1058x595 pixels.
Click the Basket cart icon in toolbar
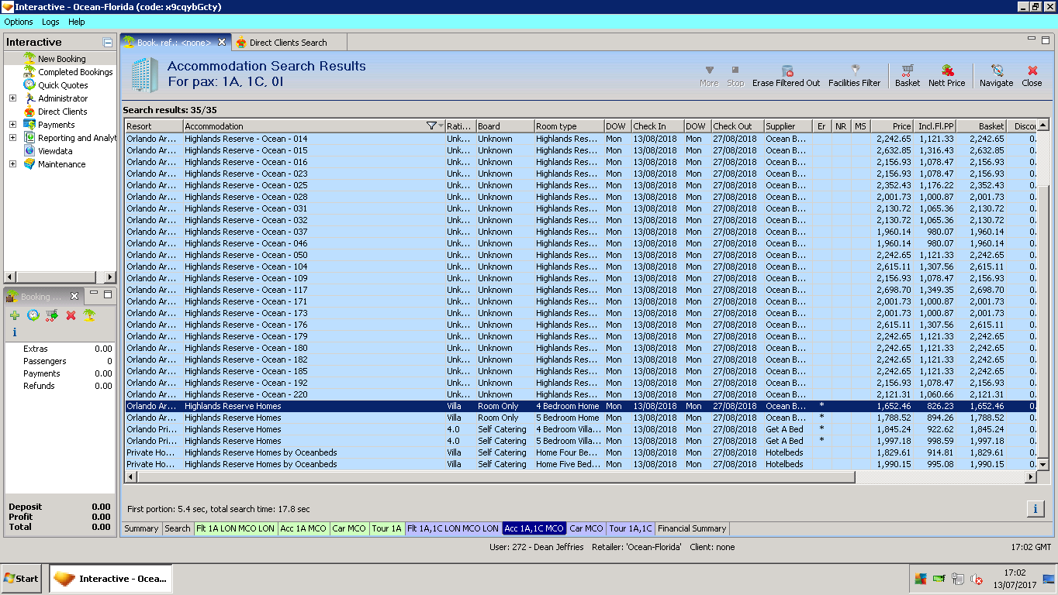[x=907, y=71]
